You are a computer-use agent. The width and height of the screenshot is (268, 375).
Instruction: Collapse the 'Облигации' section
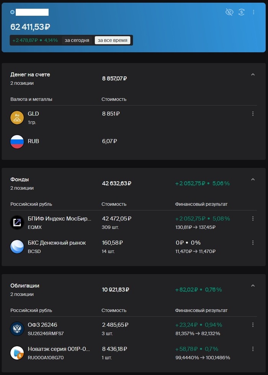click(x=253, y=285)
